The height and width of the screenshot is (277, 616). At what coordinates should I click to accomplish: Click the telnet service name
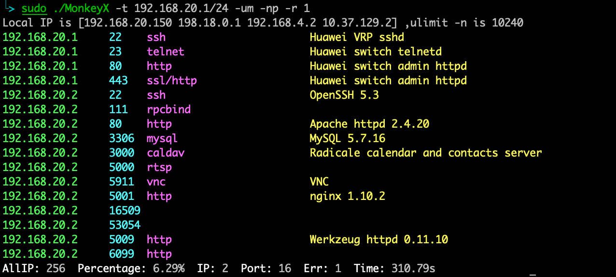pos(166,52)
